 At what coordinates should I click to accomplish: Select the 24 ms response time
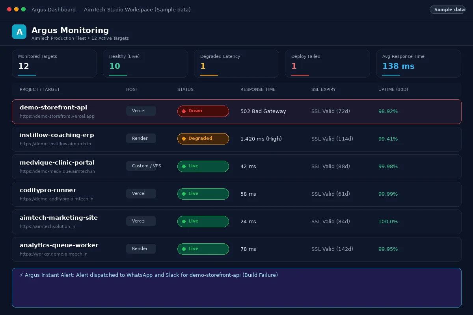click(x=248, y=221)
